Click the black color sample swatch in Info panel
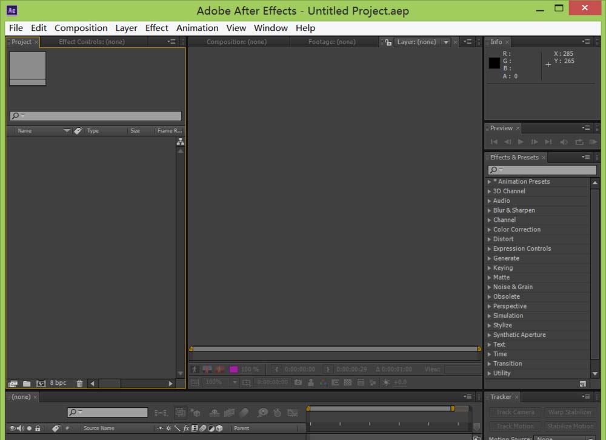The image size is (606, 440). pyautogui.click(x=494, y=63)
